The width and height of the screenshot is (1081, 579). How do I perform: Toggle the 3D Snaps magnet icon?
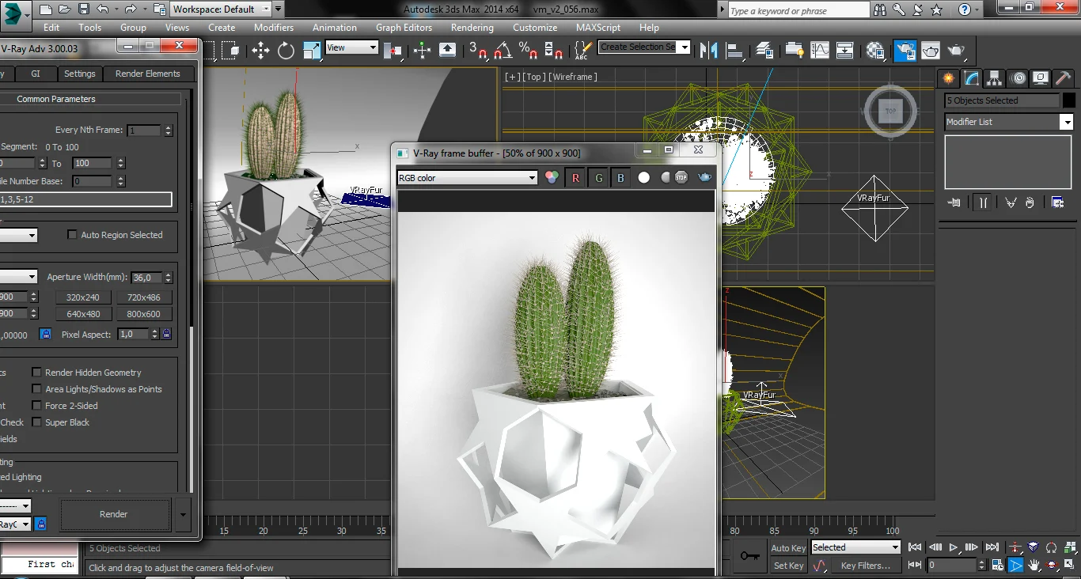478,51
